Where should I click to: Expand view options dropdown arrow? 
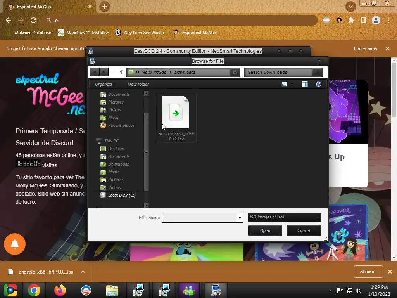292,84
